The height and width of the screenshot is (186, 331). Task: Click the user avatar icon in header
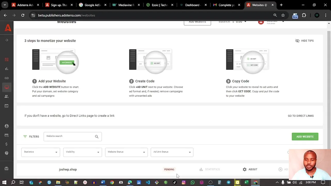(x=261, y=22)
